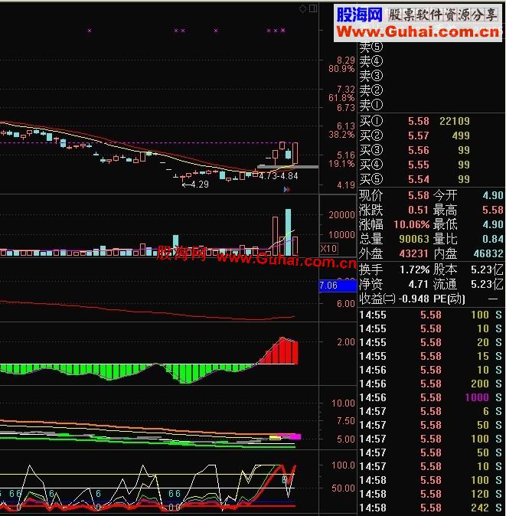Image resolution: width=506 pixels, height=516 pixels.
Task: Click the rightmost purple star marker
Action: pyautogui.click(x=283, y=31)
